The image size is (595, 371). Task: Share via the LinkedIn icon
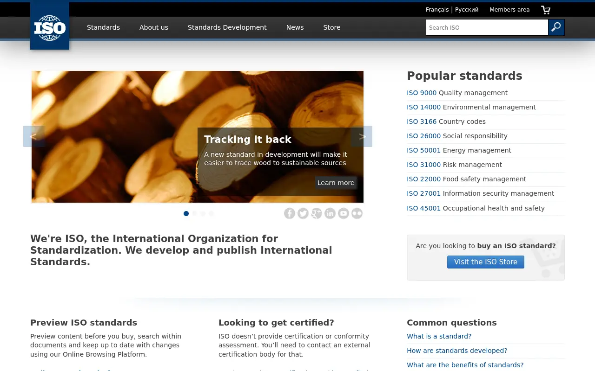330,213
